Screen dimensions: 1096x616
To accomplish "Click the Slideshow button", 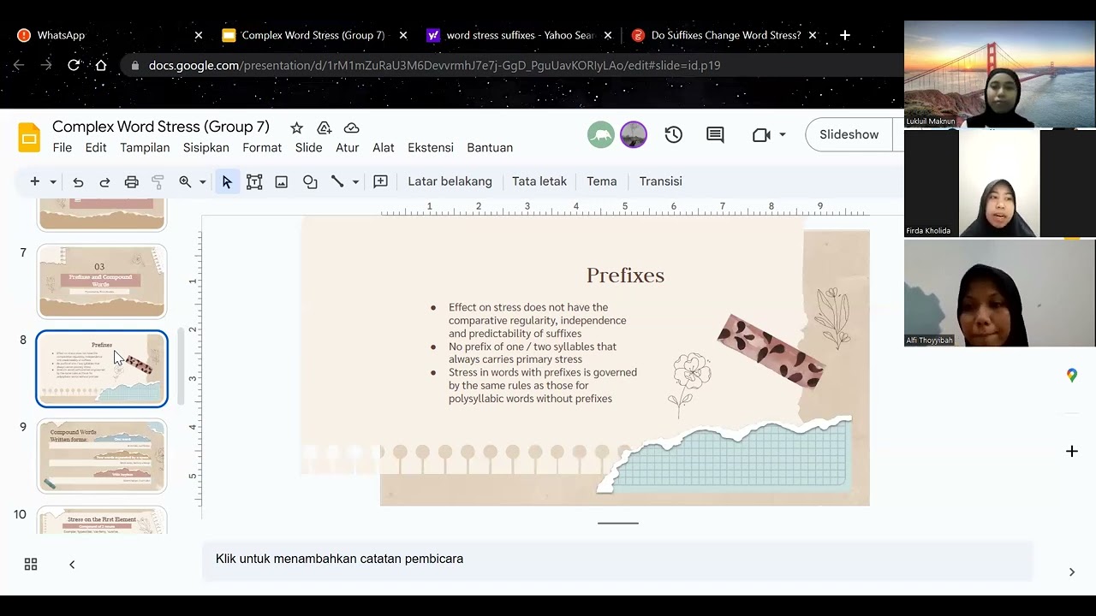I will coord(849,134).
